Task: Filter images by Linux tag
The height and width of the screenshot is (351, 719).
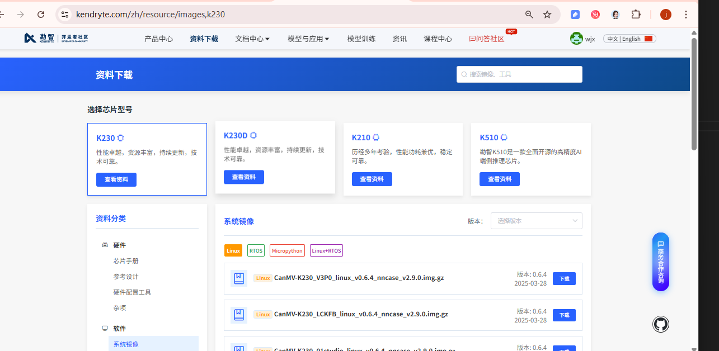Action: pyautogui.click(x=233, y=250)
